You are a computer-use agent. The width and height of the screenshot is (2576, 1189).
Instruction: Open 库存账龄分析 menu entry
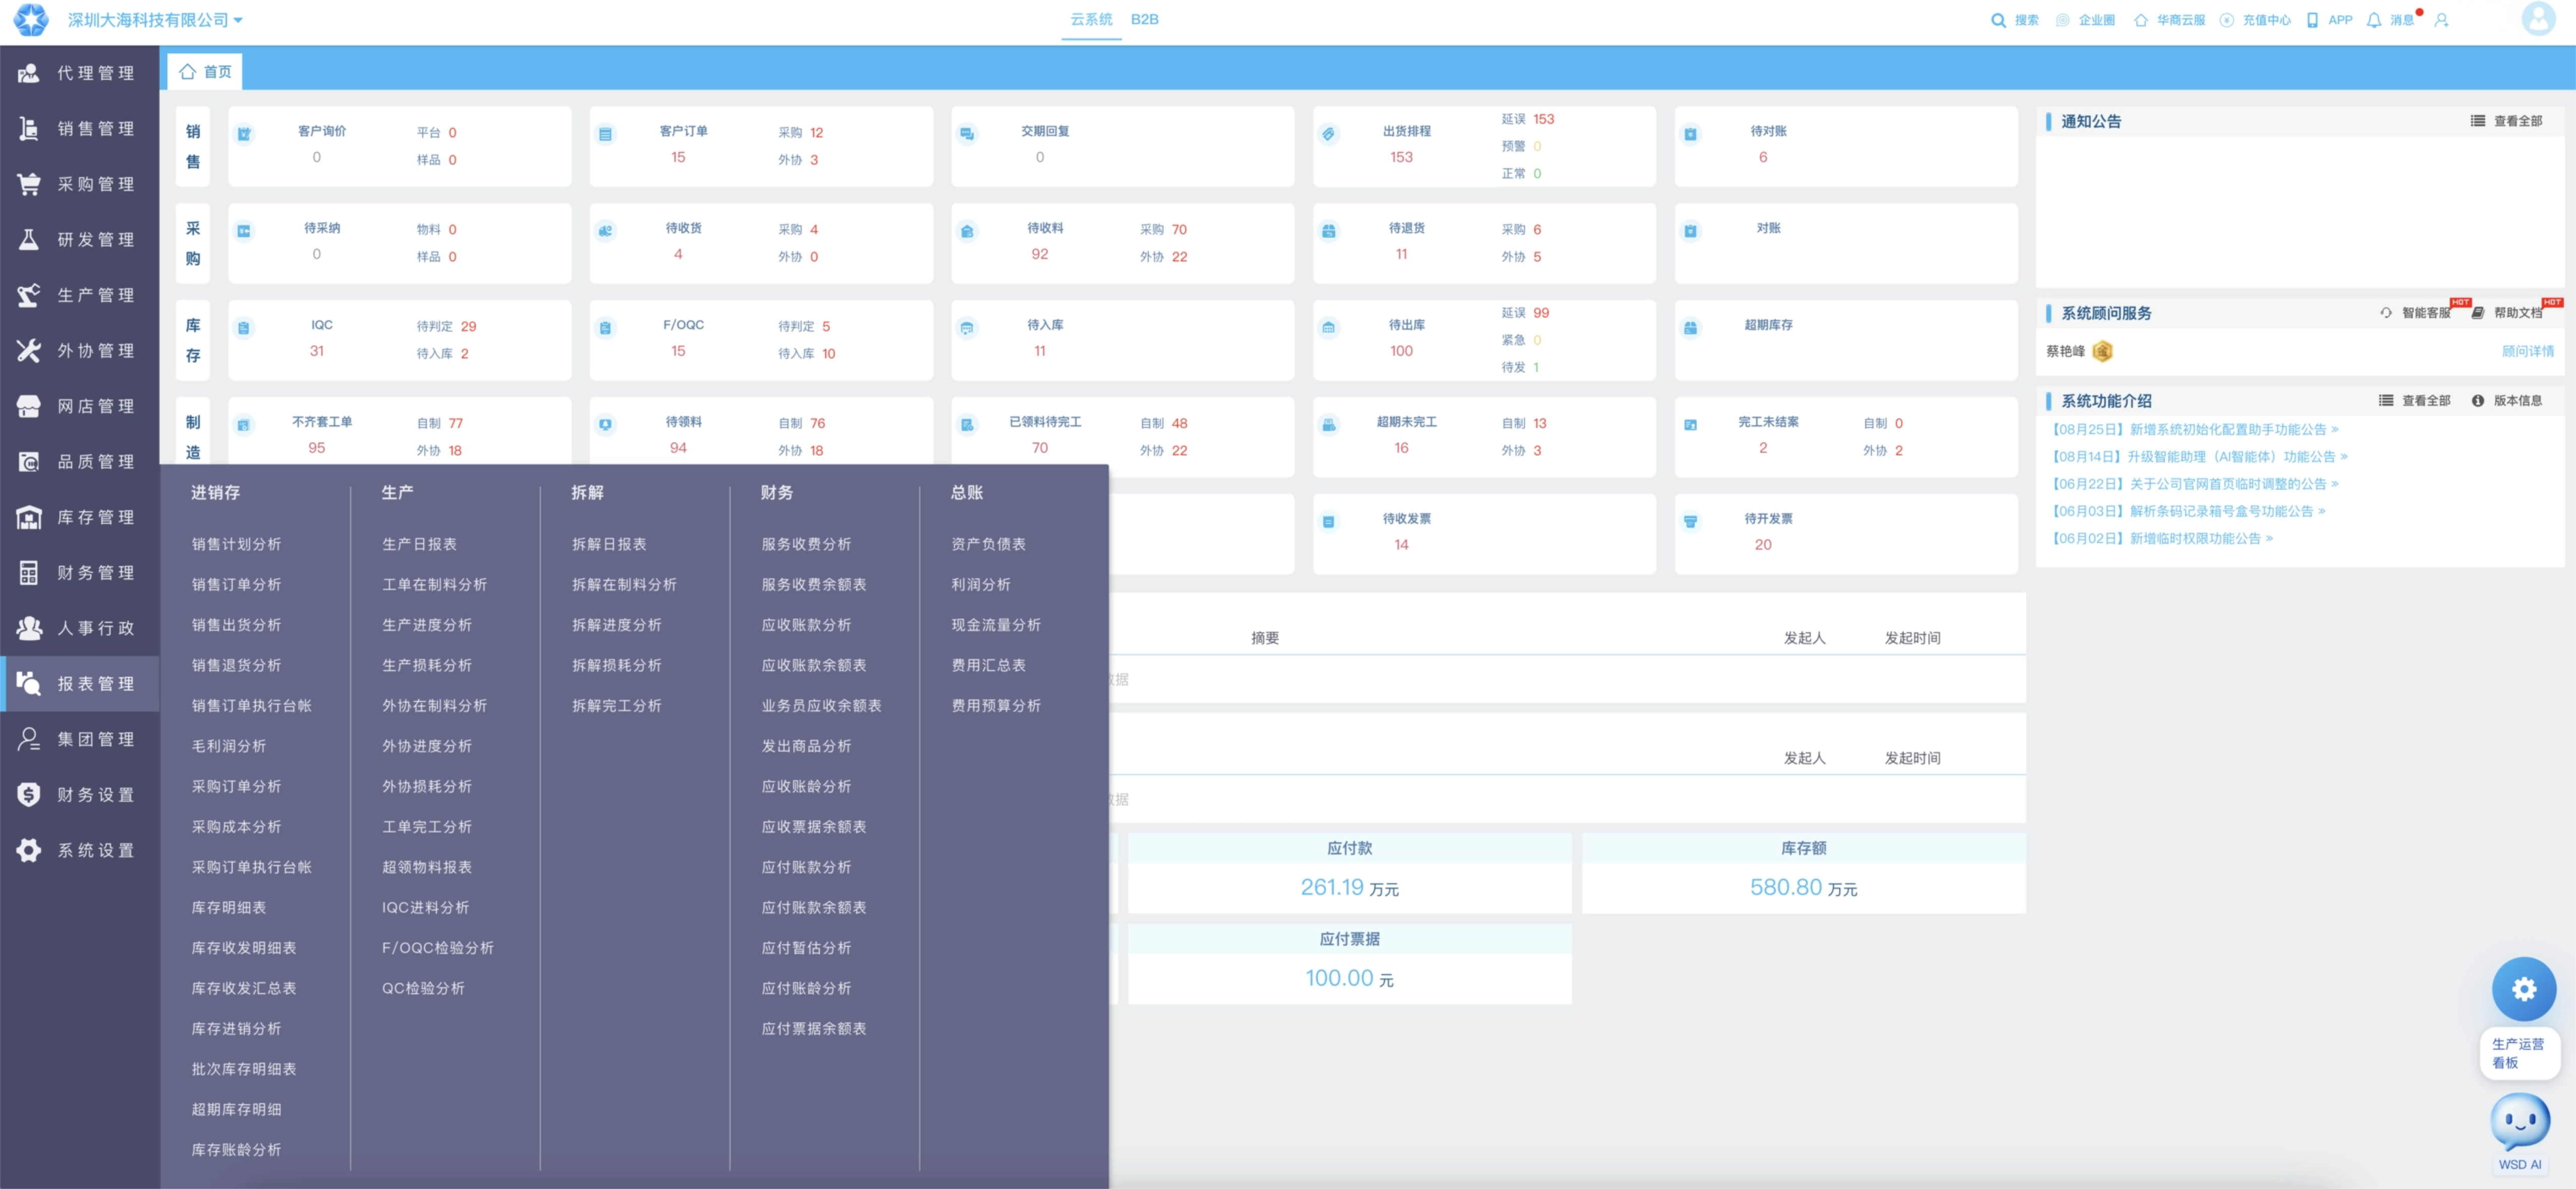(x=236, y=1150)
